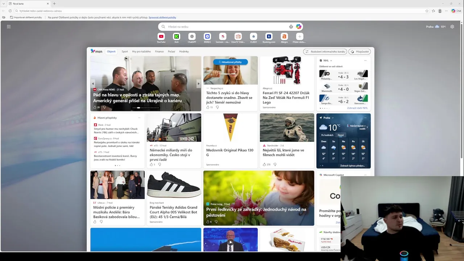Open the Booking.com quick link
464x261 pixels.
[269, 36]
